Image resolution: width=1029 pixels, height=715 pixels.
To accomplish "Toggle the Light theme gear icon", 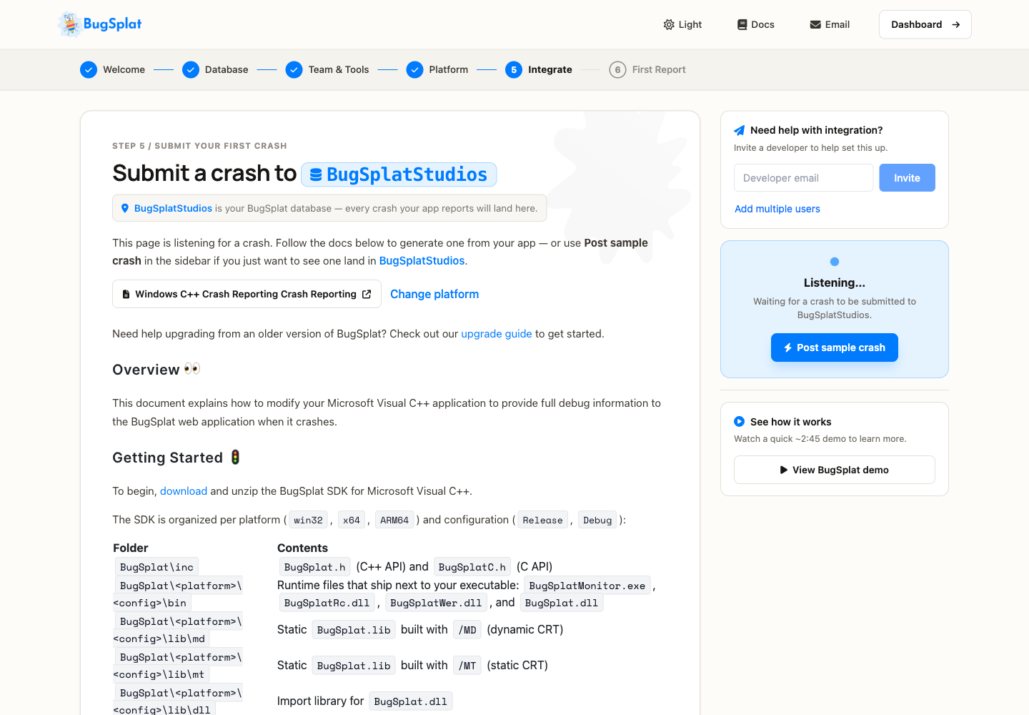I will tap(669, 24).
